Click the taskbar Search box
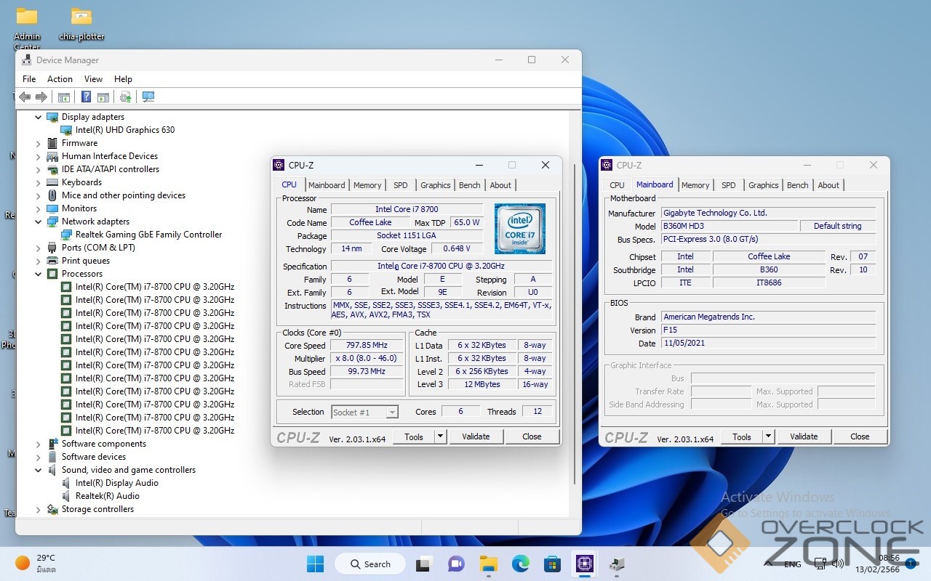 (370, 564)
